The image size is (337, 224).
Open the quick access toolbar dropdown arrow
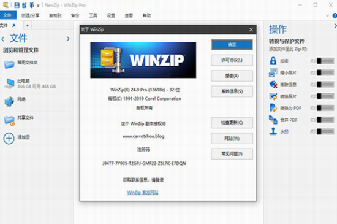[x=38, y=6]
